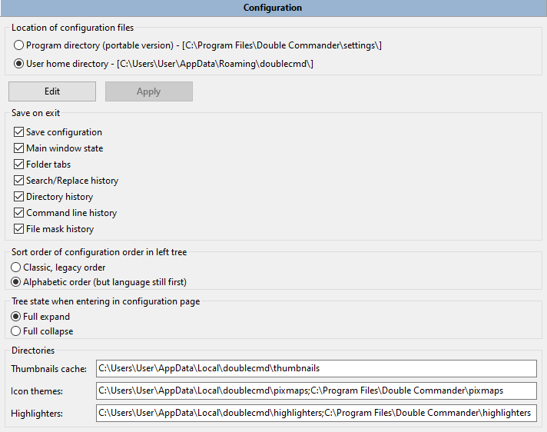Screen dimensions: 547x432
Task: Focus the Icon themes path field
Action: pyautogui.click(x=316, y=390)
